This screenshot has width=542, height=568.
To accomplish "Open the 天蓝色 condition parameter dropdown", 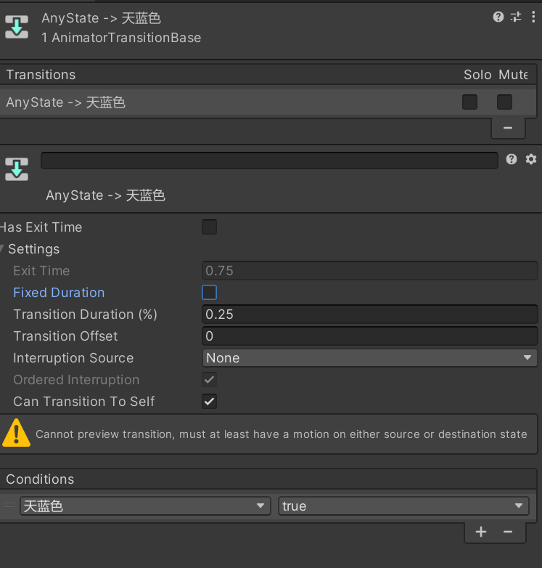I will (x=145, y=506).
